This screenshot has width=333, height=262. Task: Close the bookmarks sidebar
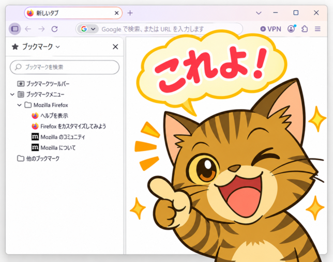point(115,47)
